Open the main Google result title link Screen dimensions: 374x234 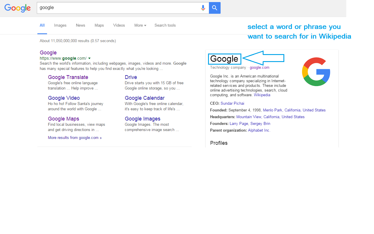click(x=48, y=53)
